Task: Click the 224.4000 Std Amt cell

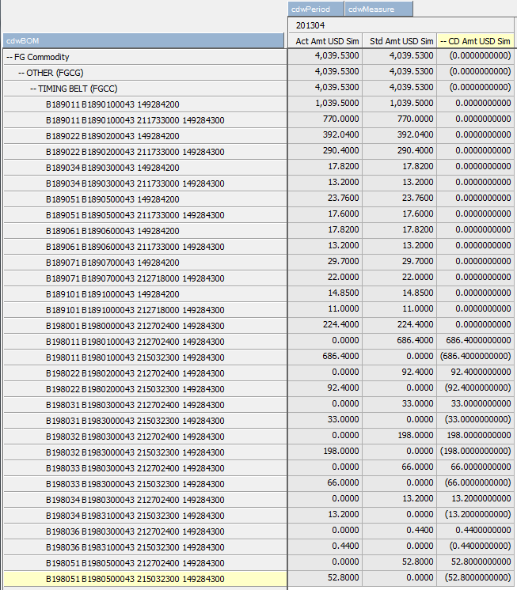Action: pos(399,326)
